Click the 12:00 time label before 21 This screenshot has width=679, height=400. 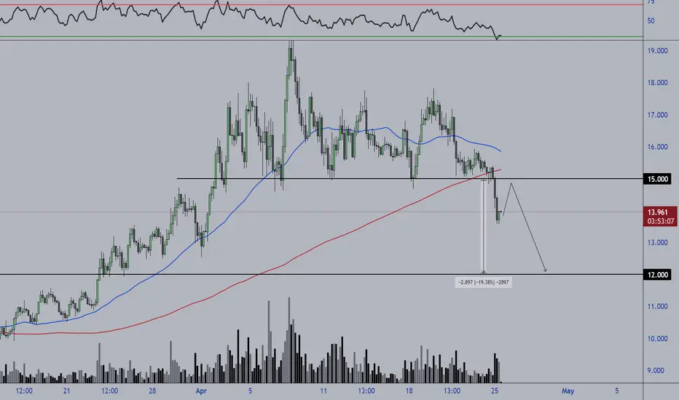pyautogui.click(x=24, y=391)
